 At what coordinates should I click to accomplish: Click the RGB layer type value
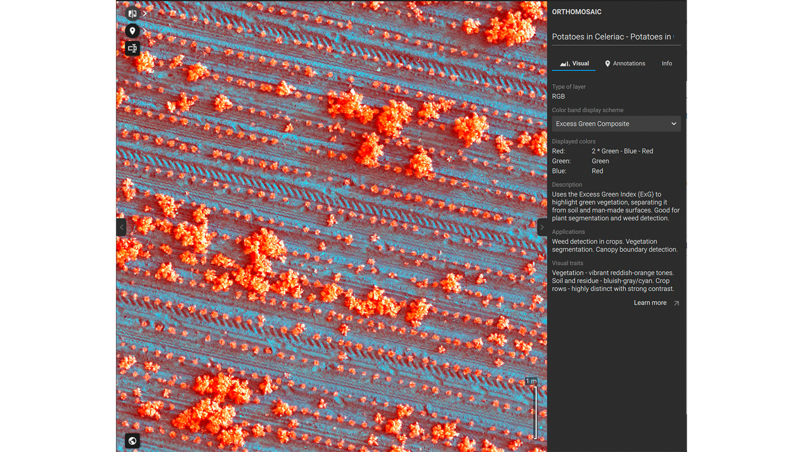pos(559,96)
